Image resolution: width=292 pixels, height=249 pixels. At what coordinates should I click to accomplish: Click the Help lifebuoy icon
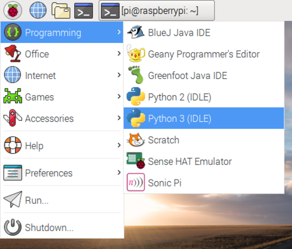pyautogui.click(x=13, y=145)
